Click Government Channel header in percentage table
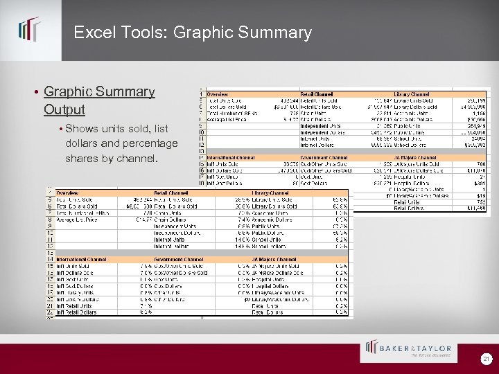Screen dimensions: 499x374 click(179, 260)
